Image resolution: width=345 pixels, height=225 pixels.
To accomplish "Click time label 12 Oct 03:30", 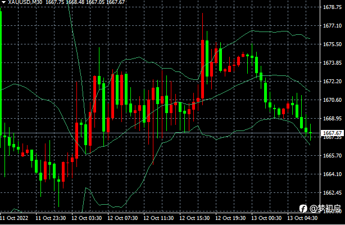I will pos(87,218).
